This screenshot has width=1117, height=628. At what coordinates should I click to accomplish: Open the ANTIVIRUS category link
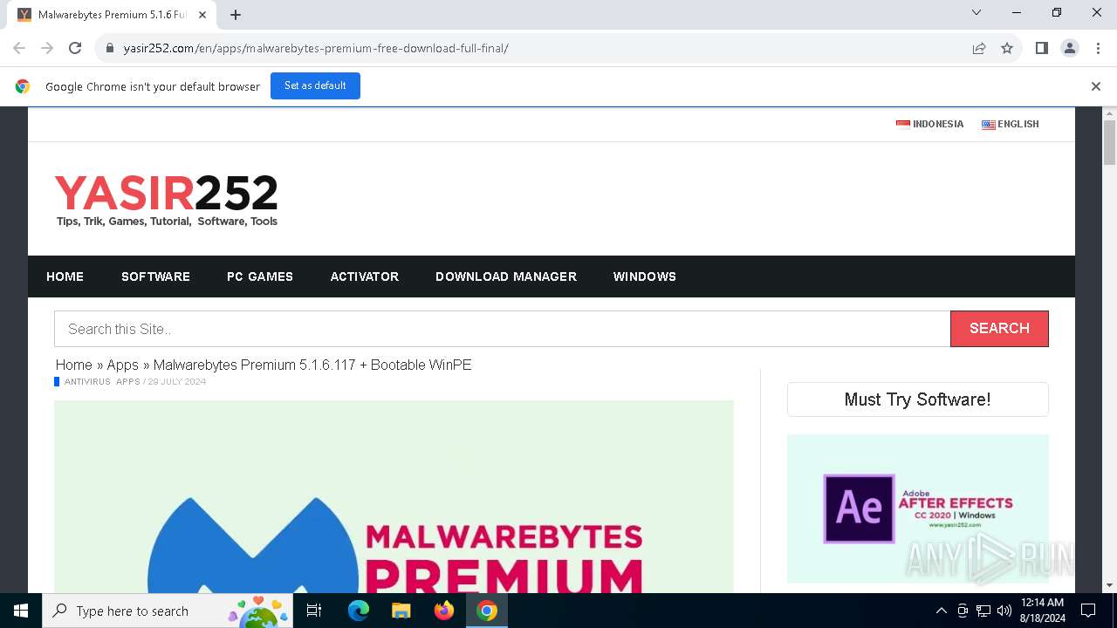point(87,382)
